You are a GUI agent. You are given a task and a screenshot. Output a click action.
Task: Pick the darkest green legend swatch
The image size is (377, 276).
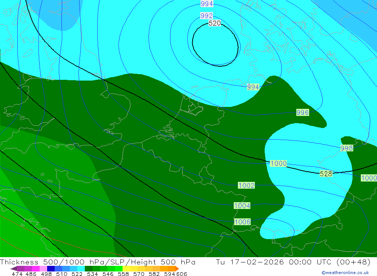(x=89, y=268)
